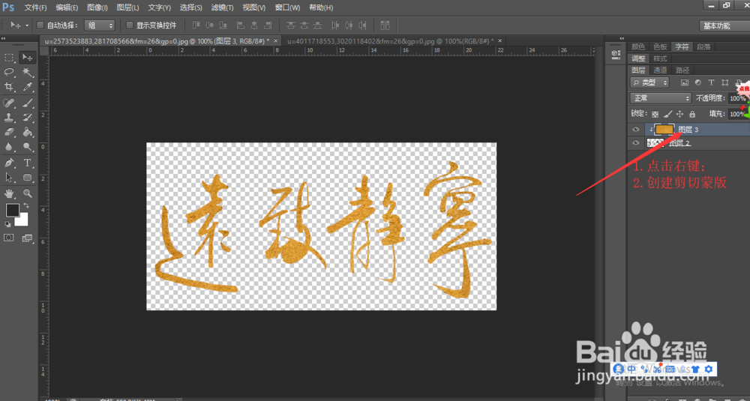This screenshot has width=750, height=401.
Task: Click the 图层 3 gold thumbnail
Action: tap(664, 130)
